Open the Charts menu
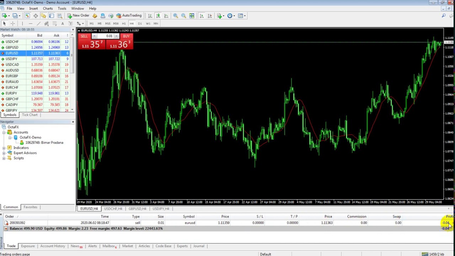The image size is (455, 256). 48,9
